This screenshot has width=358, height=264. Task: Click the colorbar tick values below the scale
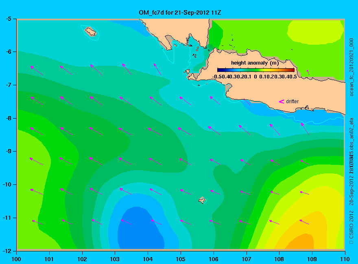[255, 77]
